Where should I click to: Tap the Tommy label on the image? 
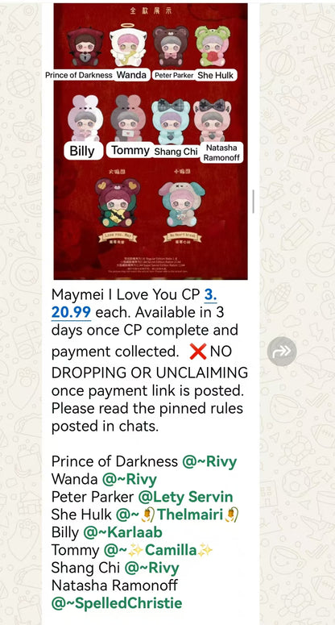[130, 150]
